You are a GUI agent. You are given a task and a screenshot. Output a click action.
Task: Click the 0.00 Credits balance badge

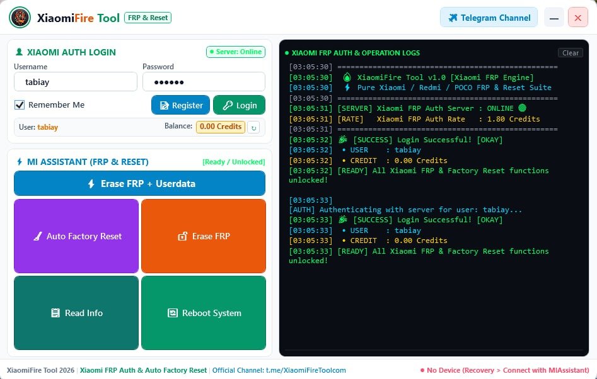click(x=221, y=127)
